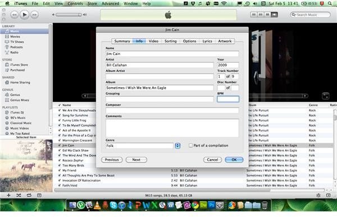
Task: Open the Controls menu
Action: [75, 3]
